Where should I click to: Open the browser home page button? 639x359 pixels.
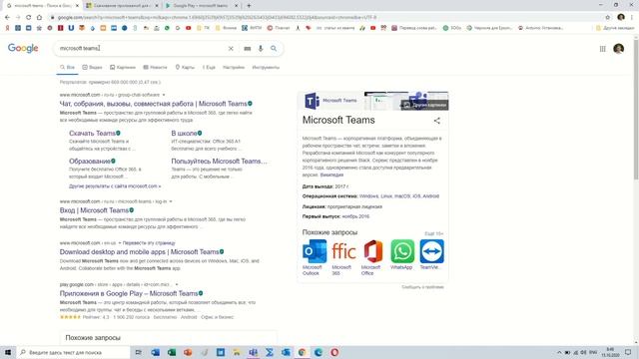pyautogui.click(x=39, y=17)
